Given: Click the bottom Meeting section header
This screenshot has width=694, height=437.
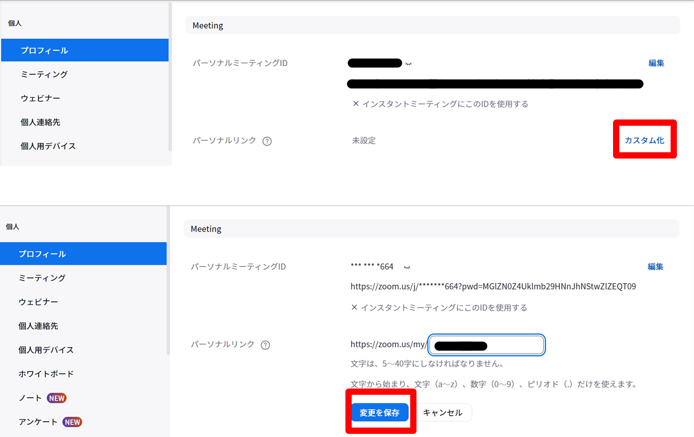Looking at the screenshot, I should click(x=432, y=229).
